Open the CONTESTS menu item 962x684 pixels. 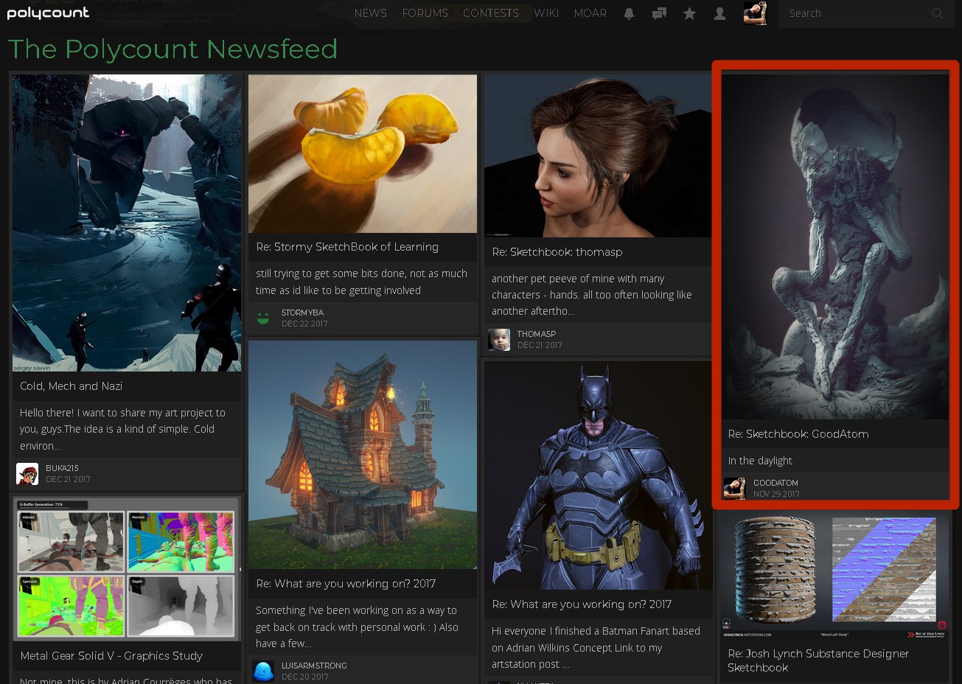pos(490,13)
